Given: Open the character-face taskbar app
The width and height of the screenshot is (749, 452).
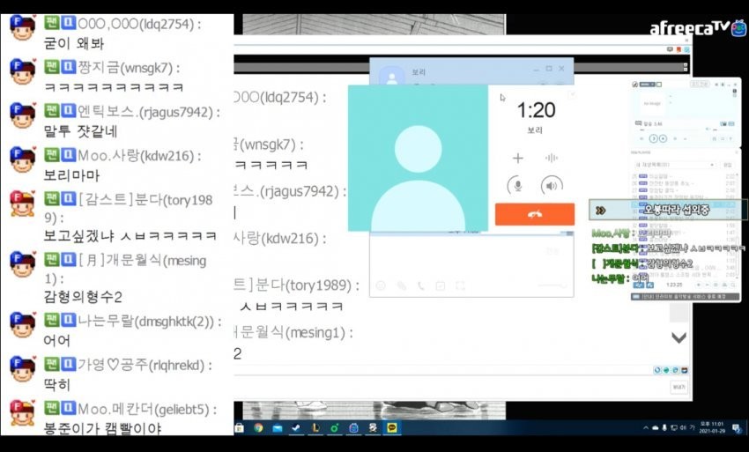Looking at the screenshot, I should (x=373, y=427).
